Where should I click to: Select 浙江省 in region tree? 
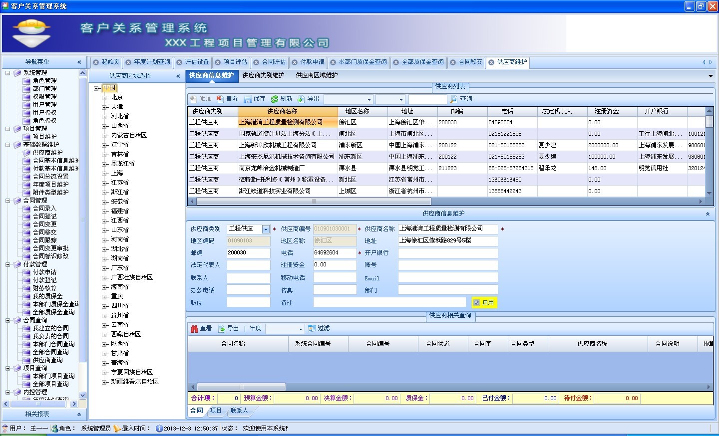[x=120, y=193]
